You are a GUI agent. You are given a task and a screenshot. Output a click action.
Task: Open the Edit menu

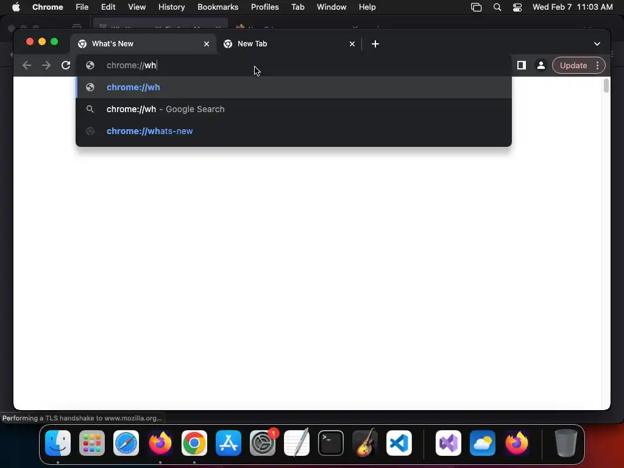click(108, 7)
